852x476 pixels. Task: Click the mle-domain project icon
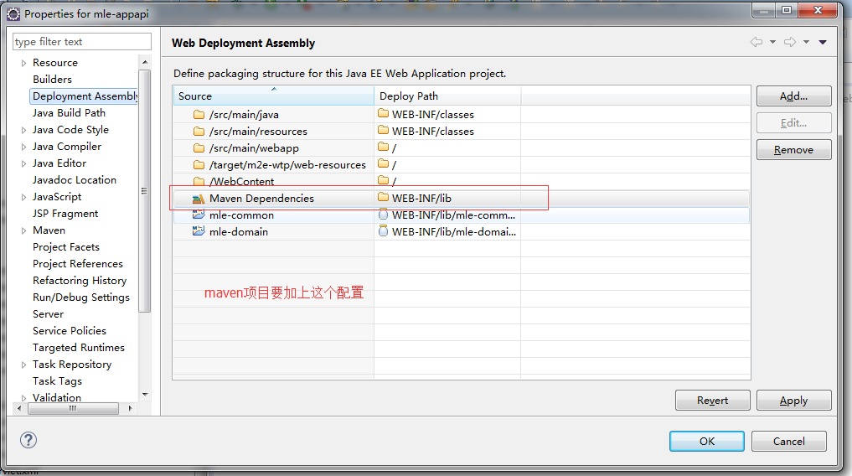[x=199, y=231]
